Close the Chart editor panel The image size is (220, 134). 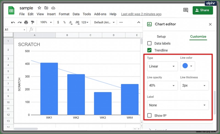[210, 24]
